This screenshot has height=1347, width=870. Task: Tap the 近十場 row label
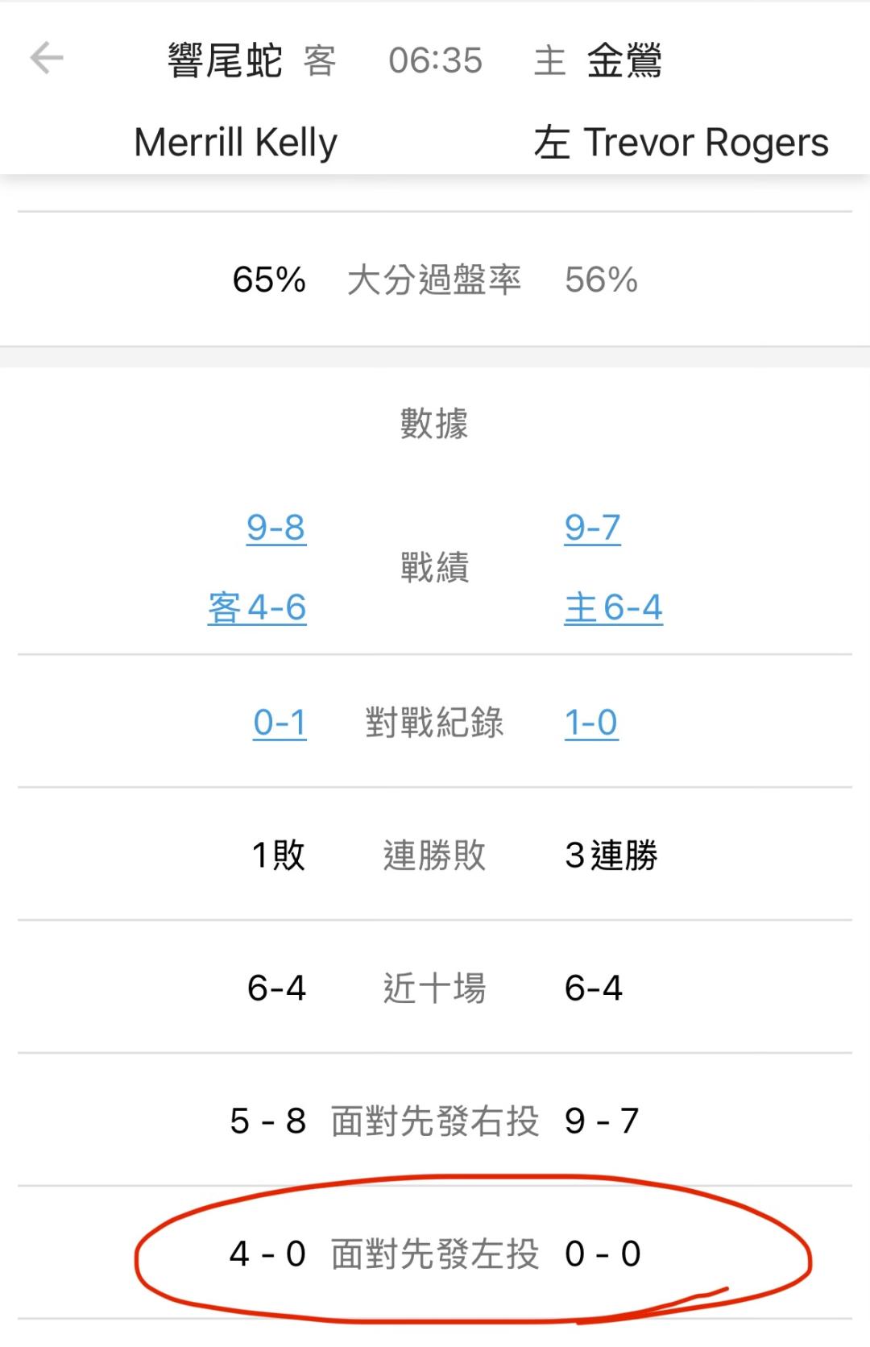(434, 988)
